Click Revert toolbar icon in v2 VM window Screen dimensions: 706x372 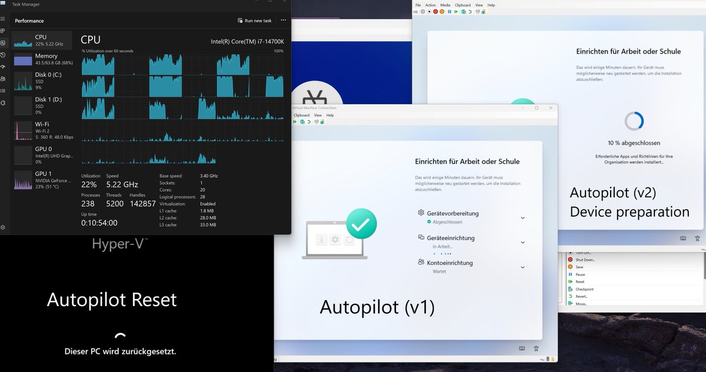click(470, 12)
